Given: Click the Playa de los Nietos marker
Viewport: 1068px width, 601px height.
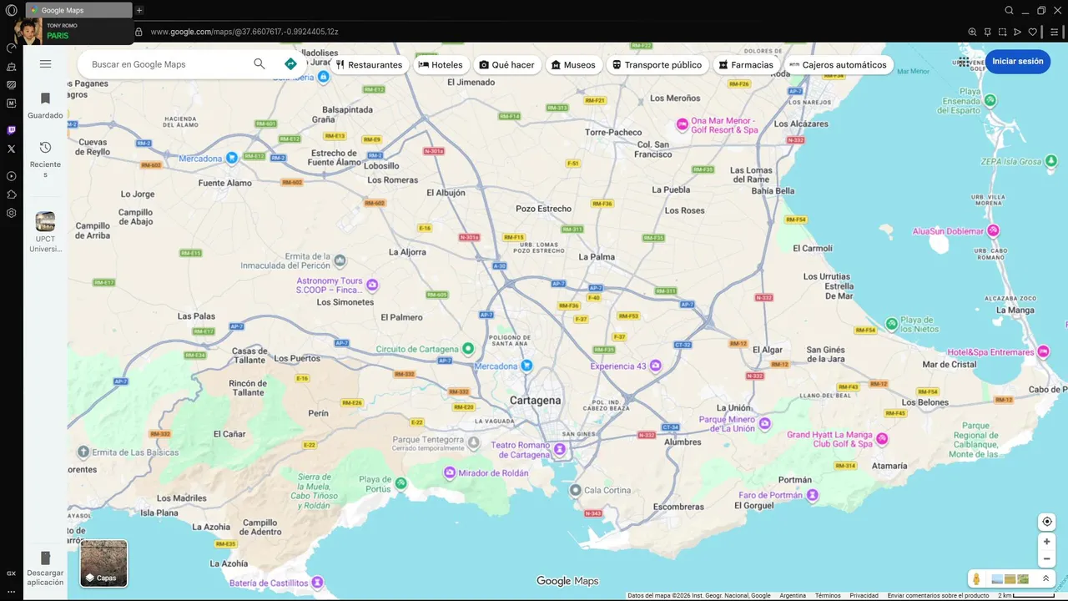Looking at the screenshot, I should tap(891, 323).
